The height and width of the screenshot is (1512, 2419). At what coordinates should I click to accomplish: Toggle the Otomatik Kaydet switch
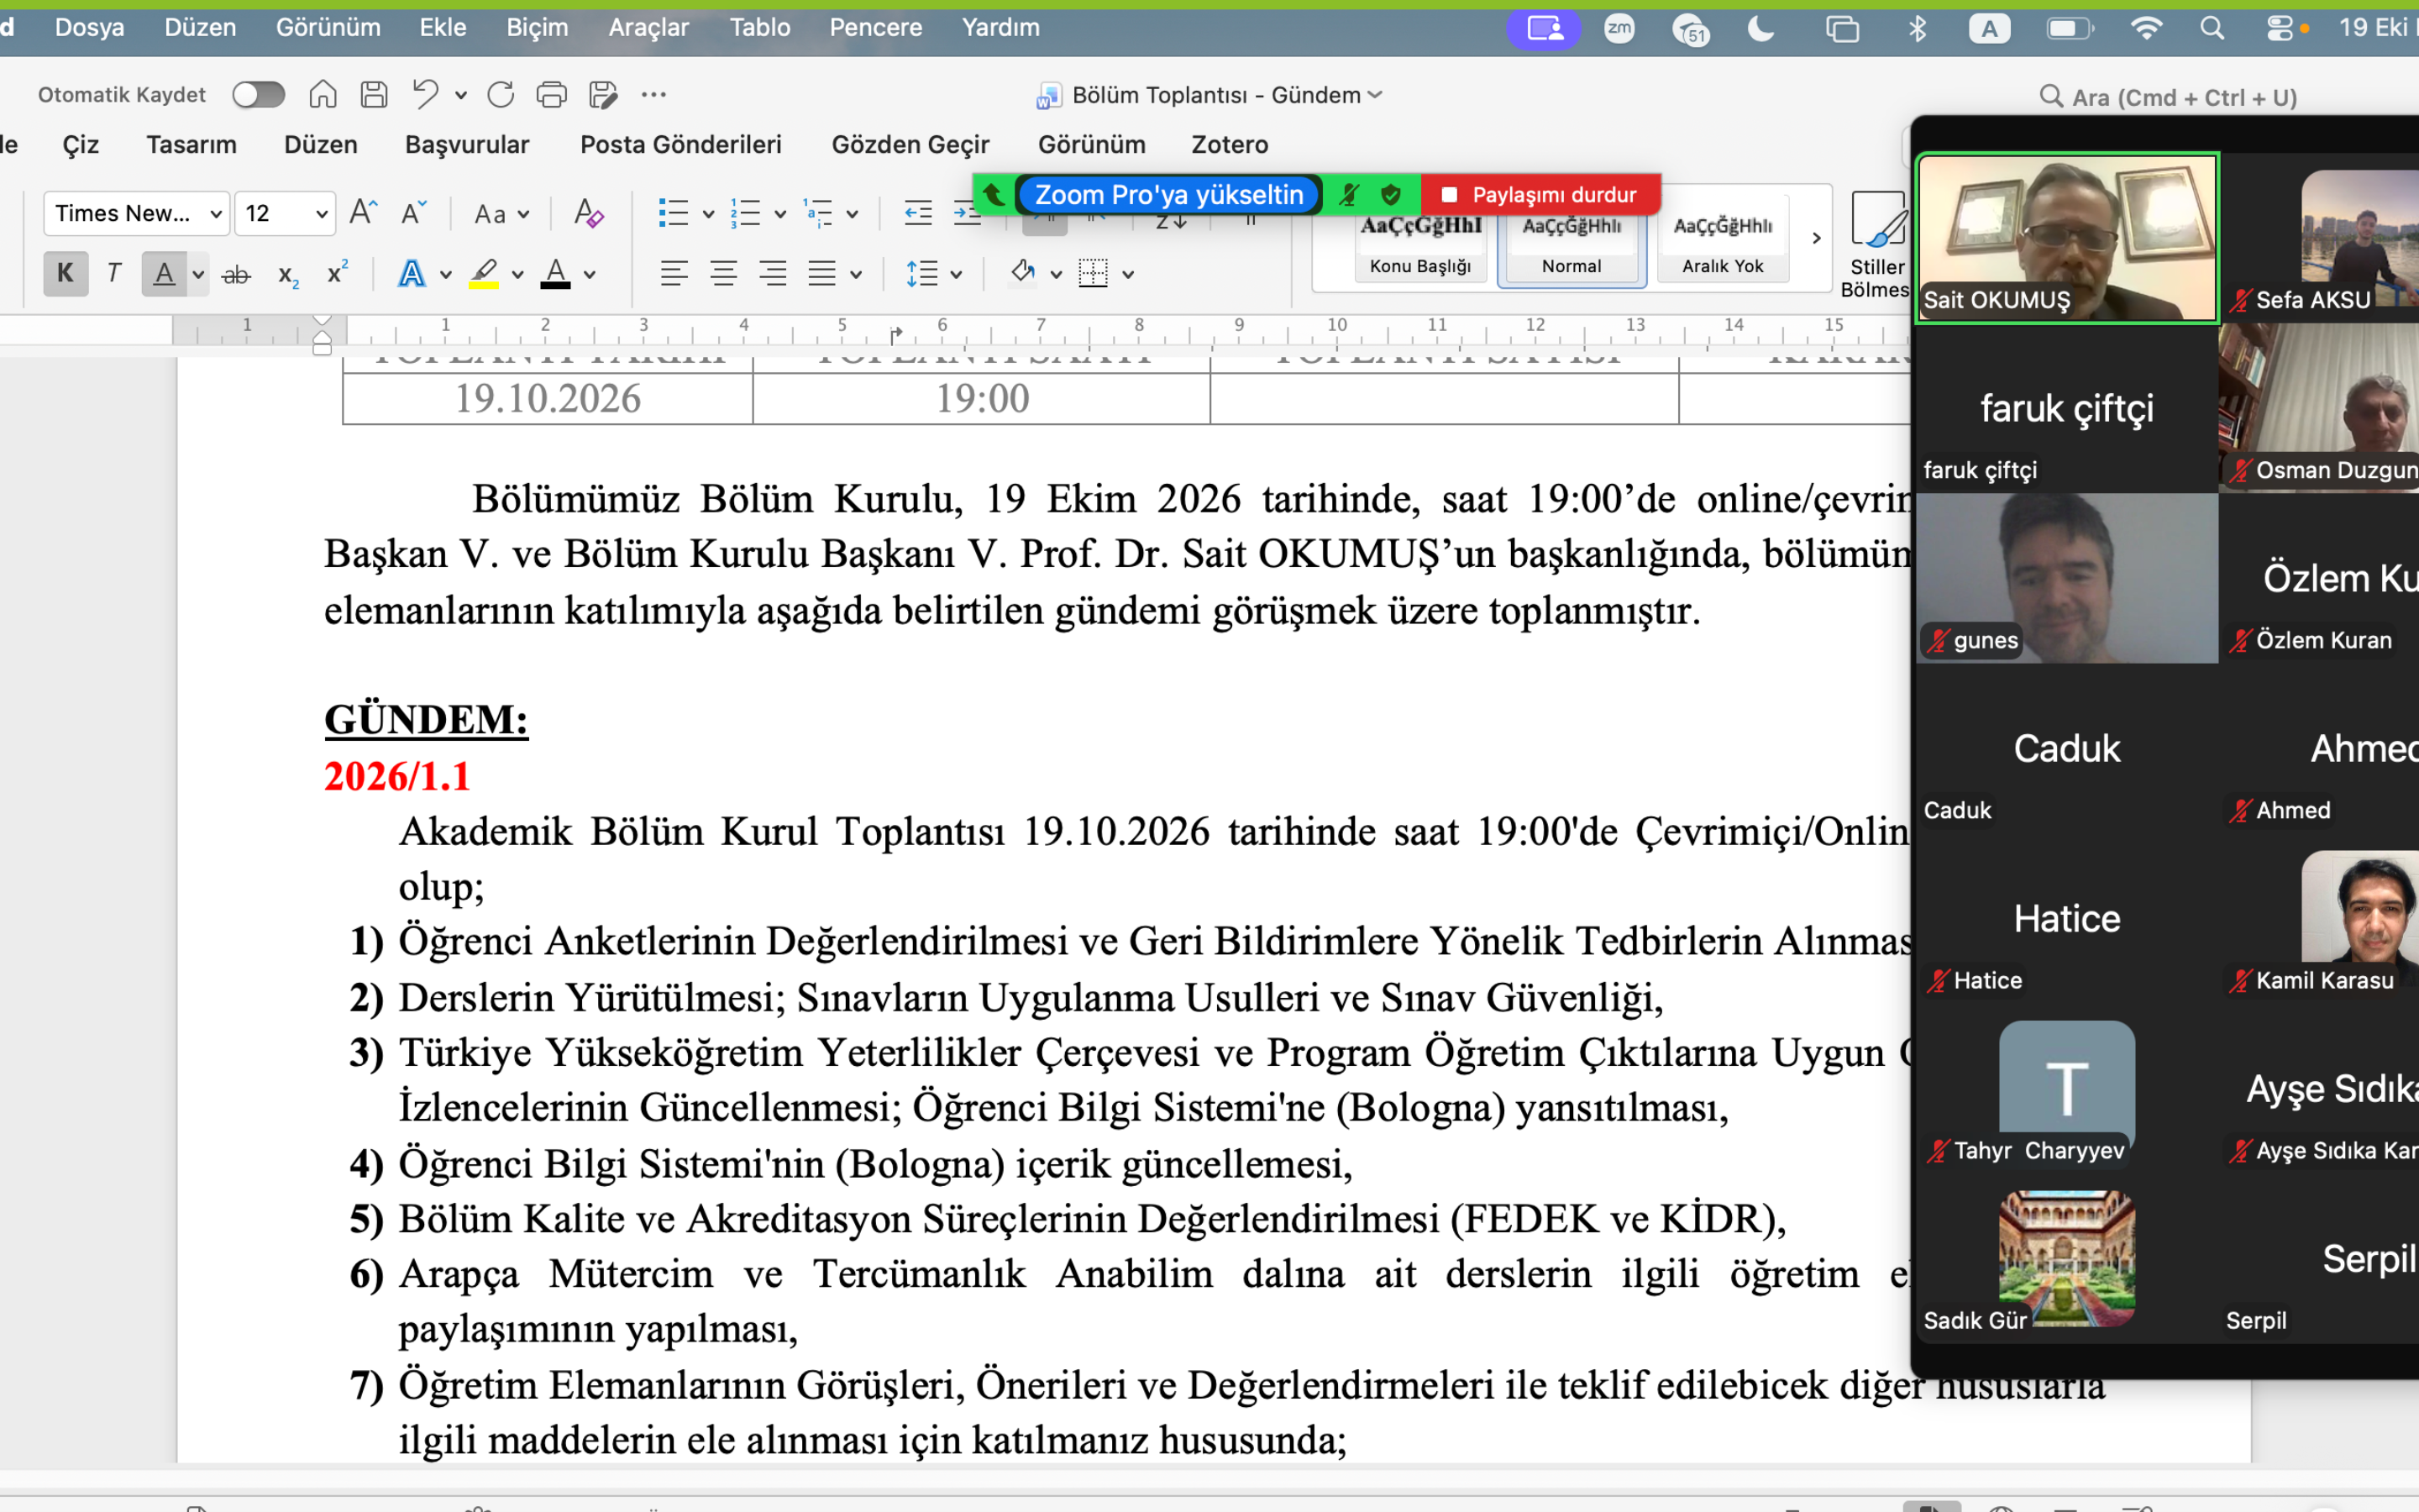coord(259,95)
